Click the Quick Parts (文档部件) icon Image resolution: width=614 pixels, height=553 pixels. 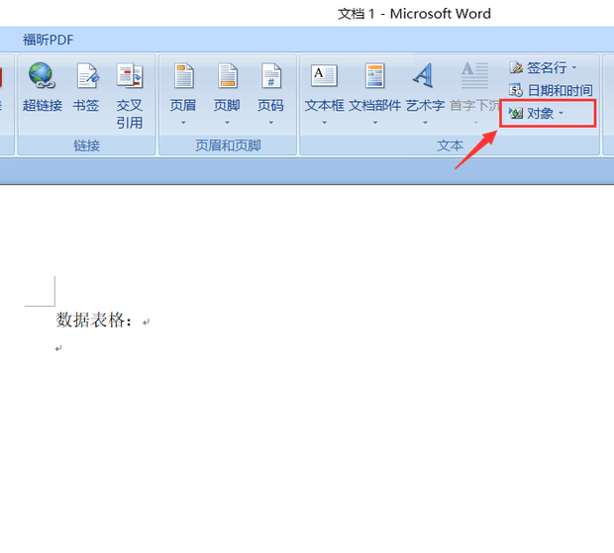coord(374,75)
